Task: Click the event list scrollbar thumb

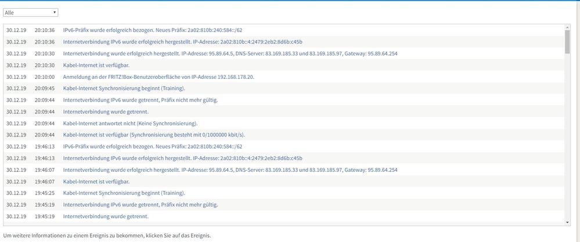Action: click(x=567, y=42)
